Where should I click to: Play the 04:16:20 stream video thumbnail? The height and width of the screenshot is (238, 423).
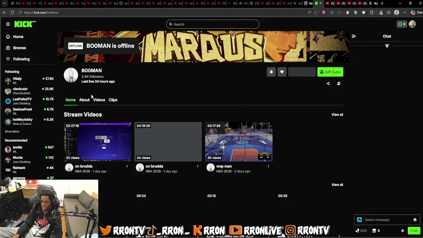click(168, 142)
